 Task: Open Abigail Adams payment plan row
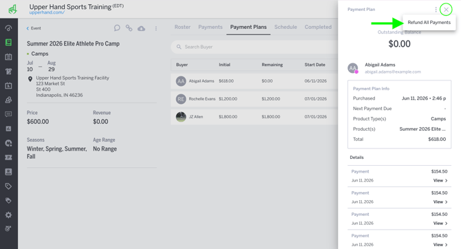pyautogui.click(x=255, y=81)
